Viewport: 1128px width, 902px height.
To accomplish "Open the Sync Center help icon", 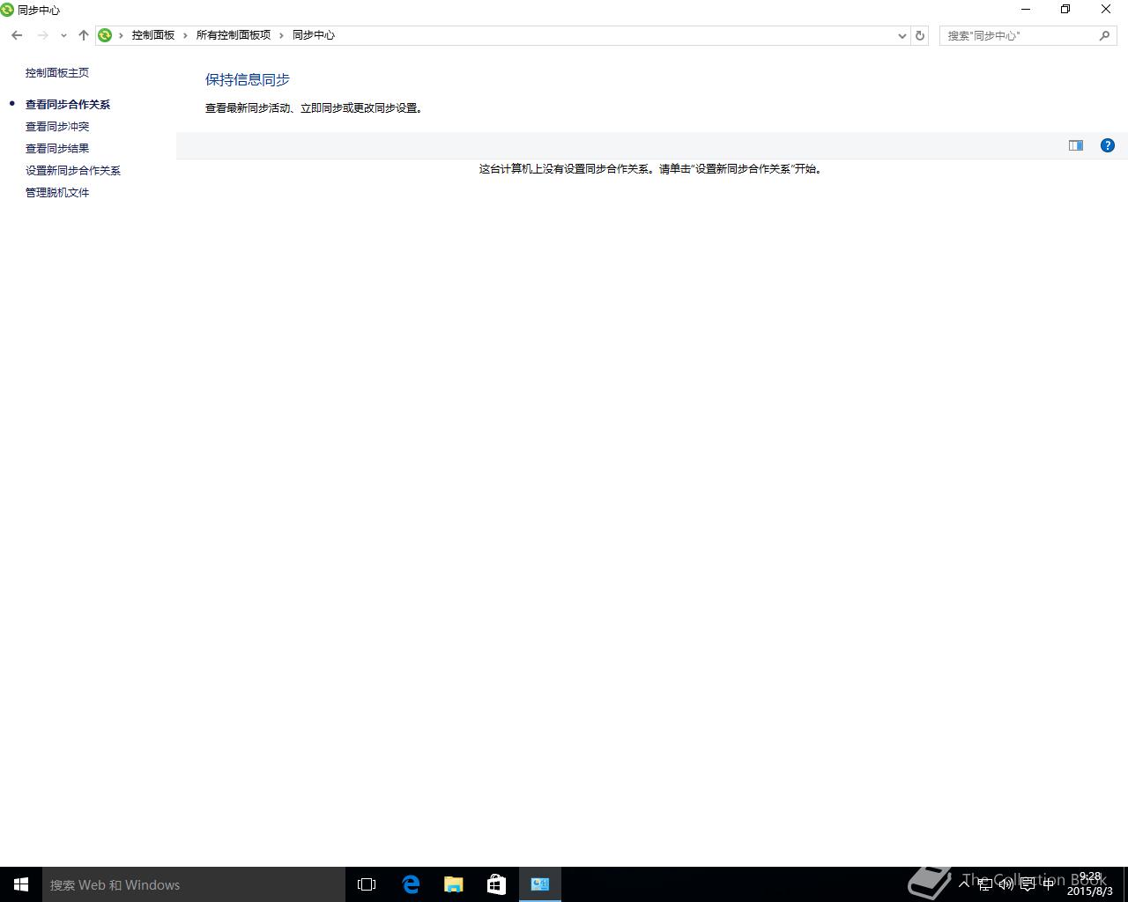I will (1108, 145).
